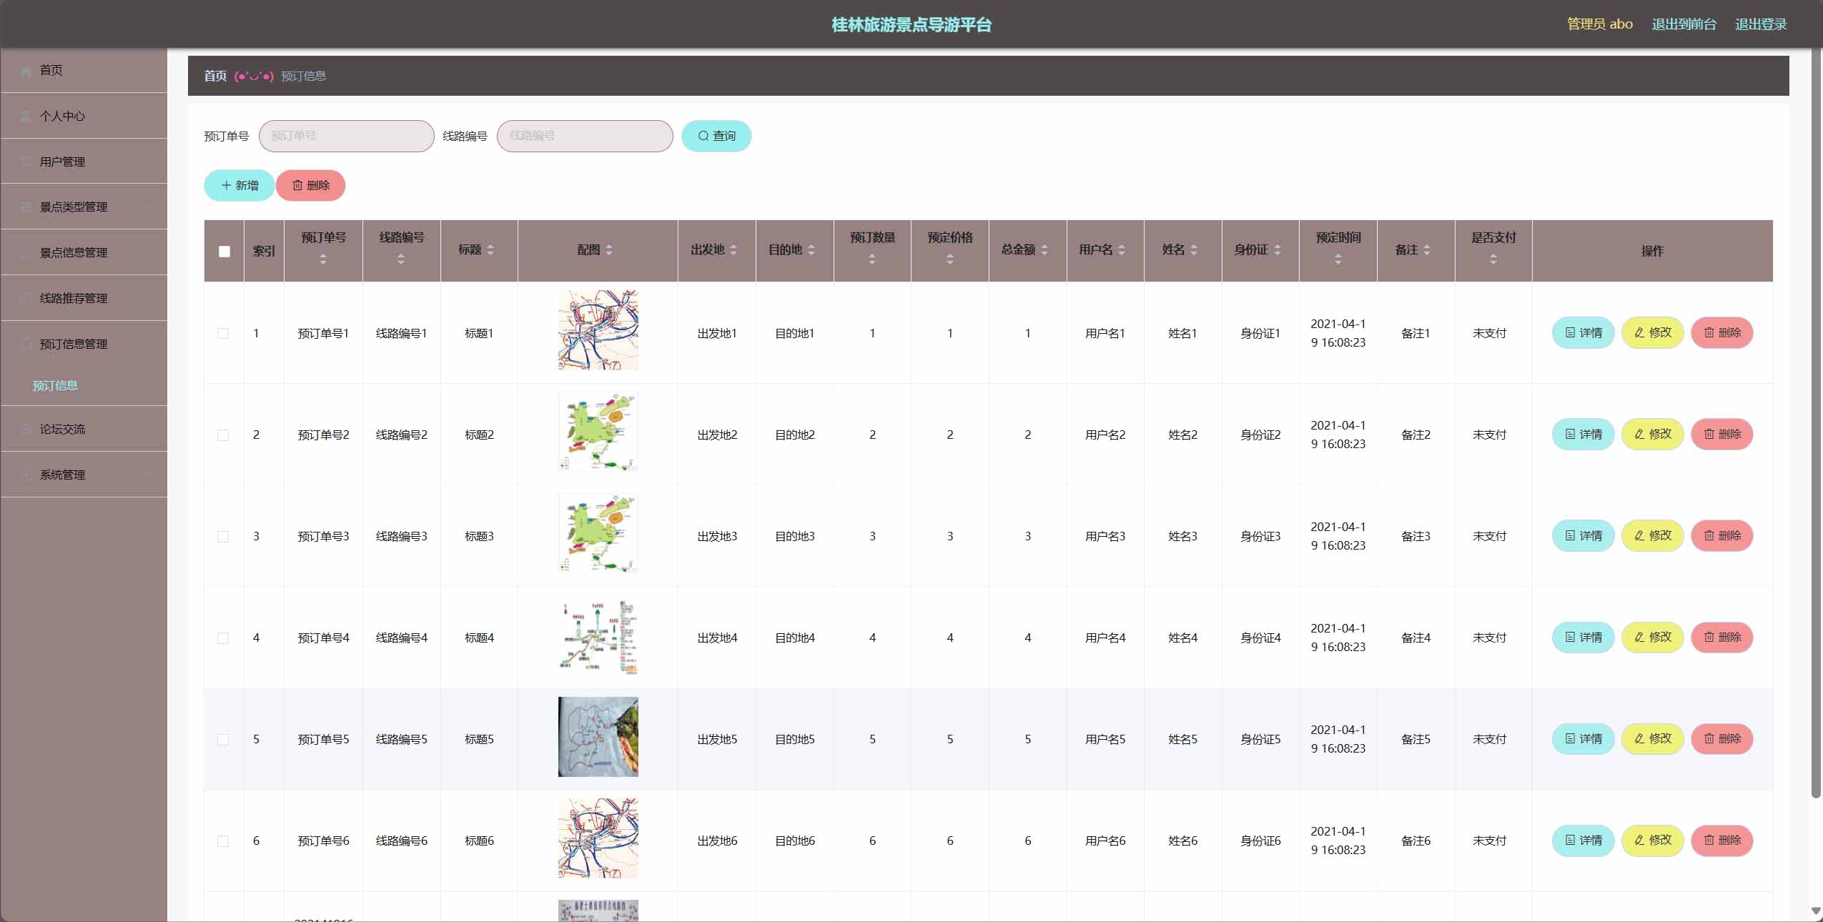The width and height of the screenshot is (1823, 922).
Task: Click the document icon in row 6's 详情 button
Action: 1570,841
